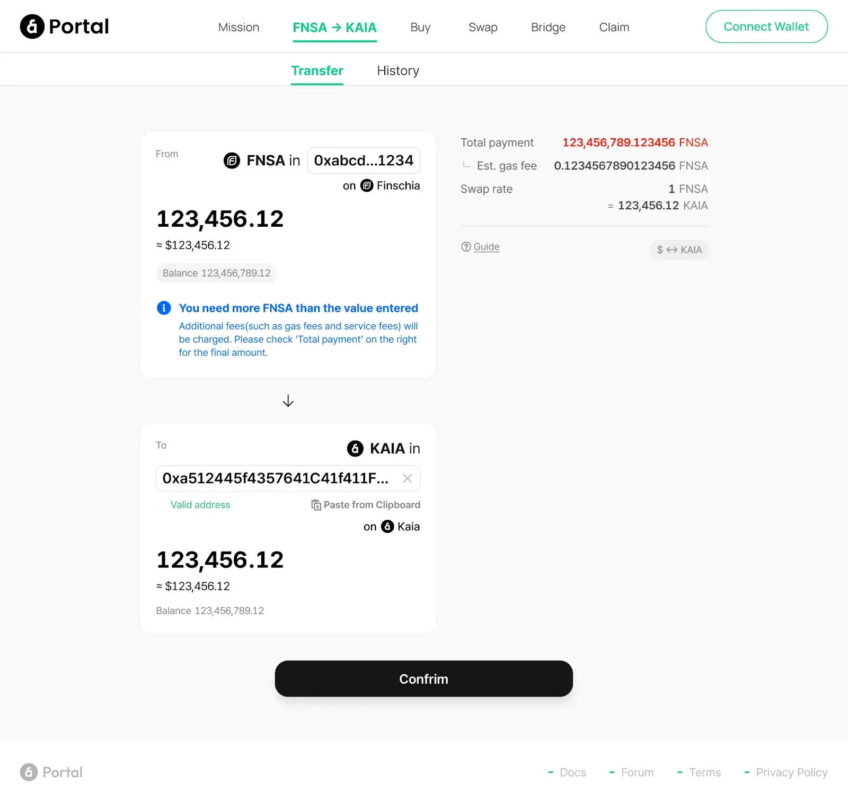
Task: Open the Privacy Policy footer link
Action: 791,772
